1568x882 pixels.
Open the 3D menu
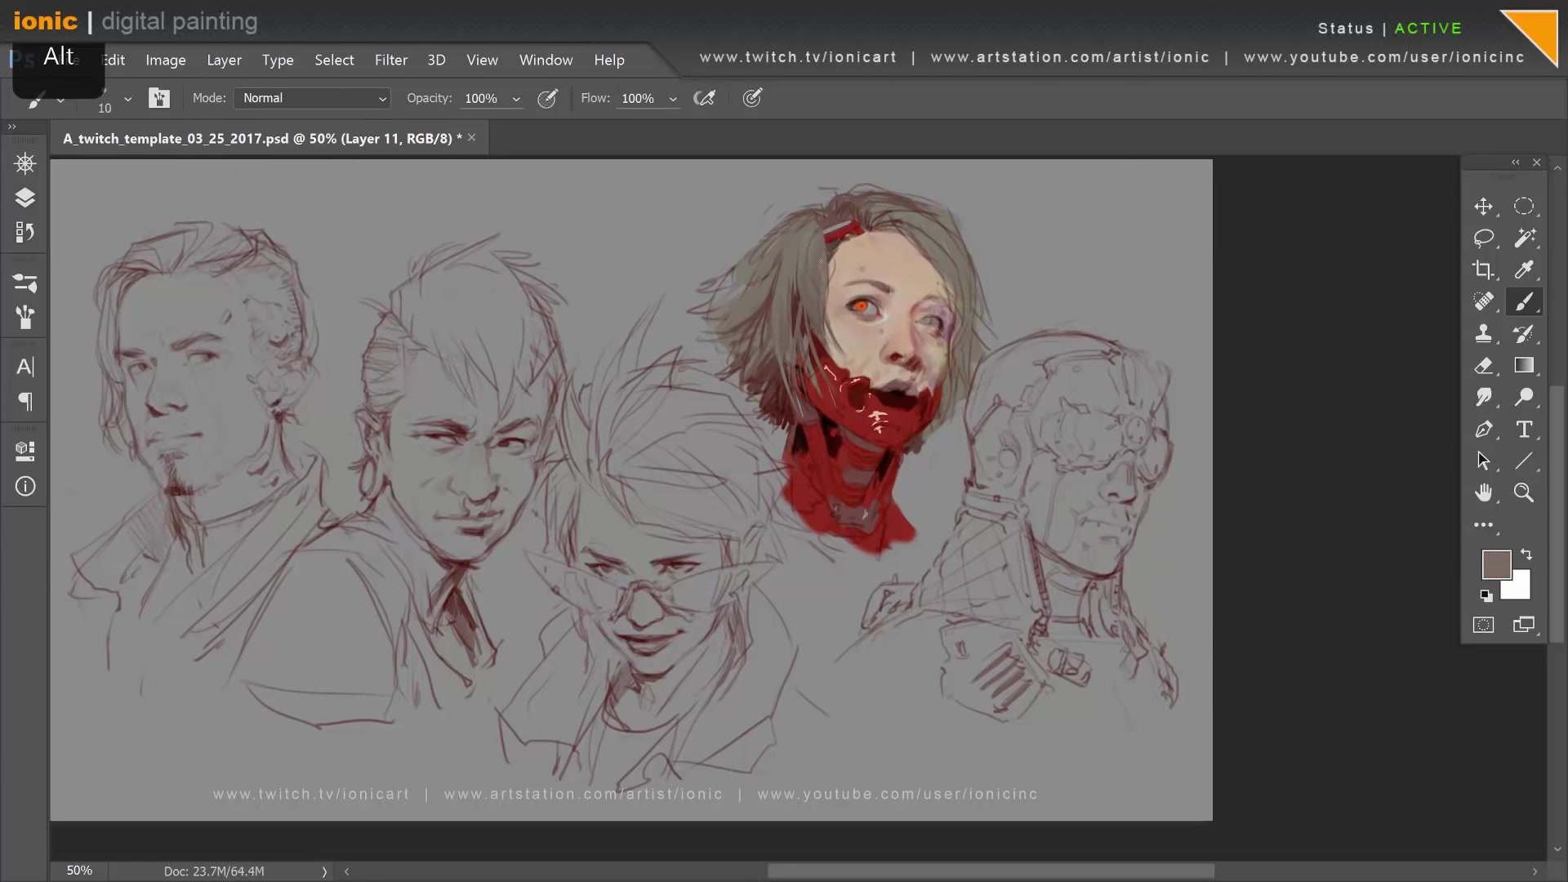tap(436, 60)
